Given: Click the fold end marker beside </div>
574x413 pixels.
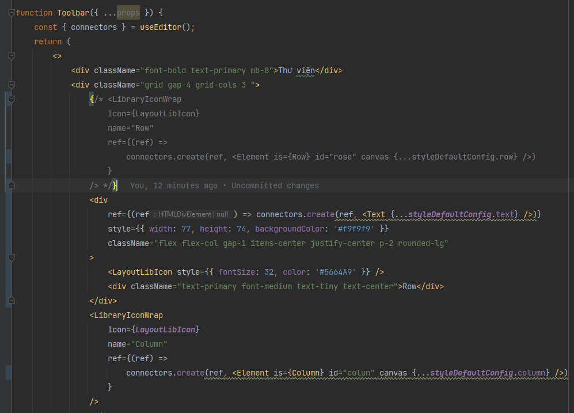Looking at the screenshot, I should pos(12,301).
